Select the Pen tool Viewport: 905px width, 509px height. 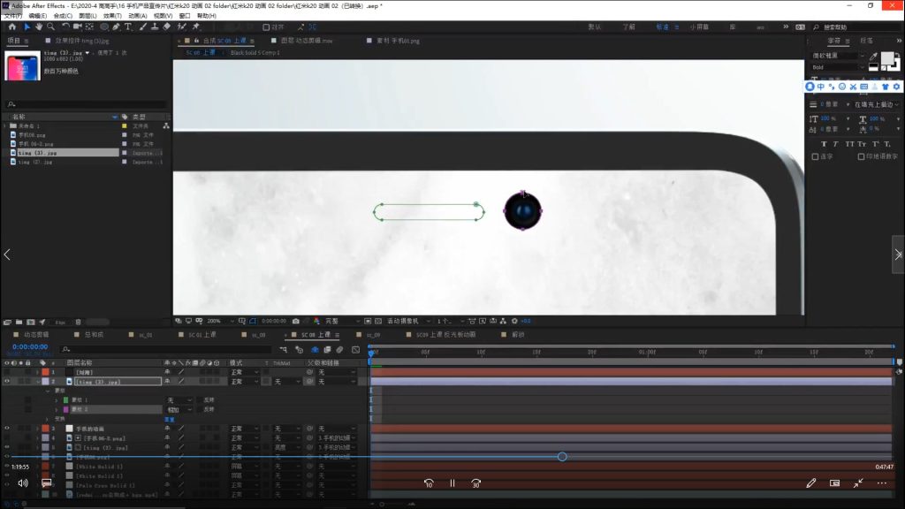(116, 27)
